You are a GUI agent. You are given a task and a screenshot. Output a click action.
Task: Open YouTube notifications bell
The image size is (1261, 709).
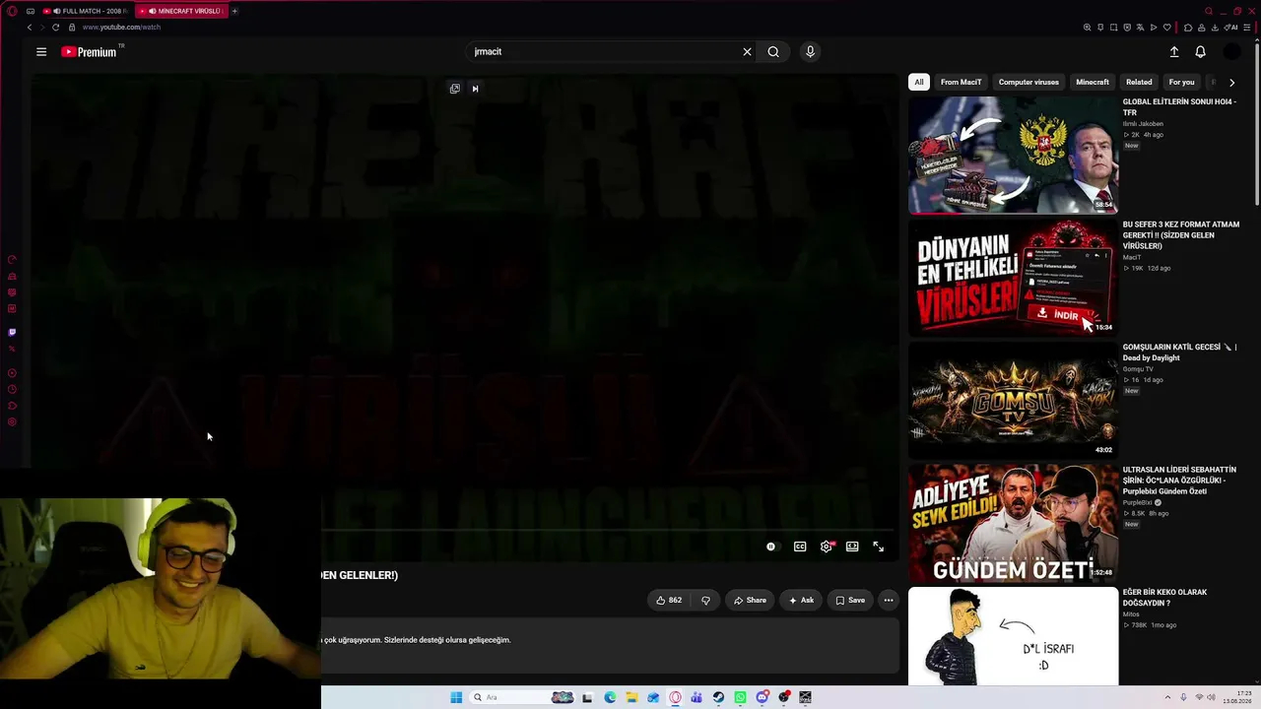click(x=1200, y=52)
